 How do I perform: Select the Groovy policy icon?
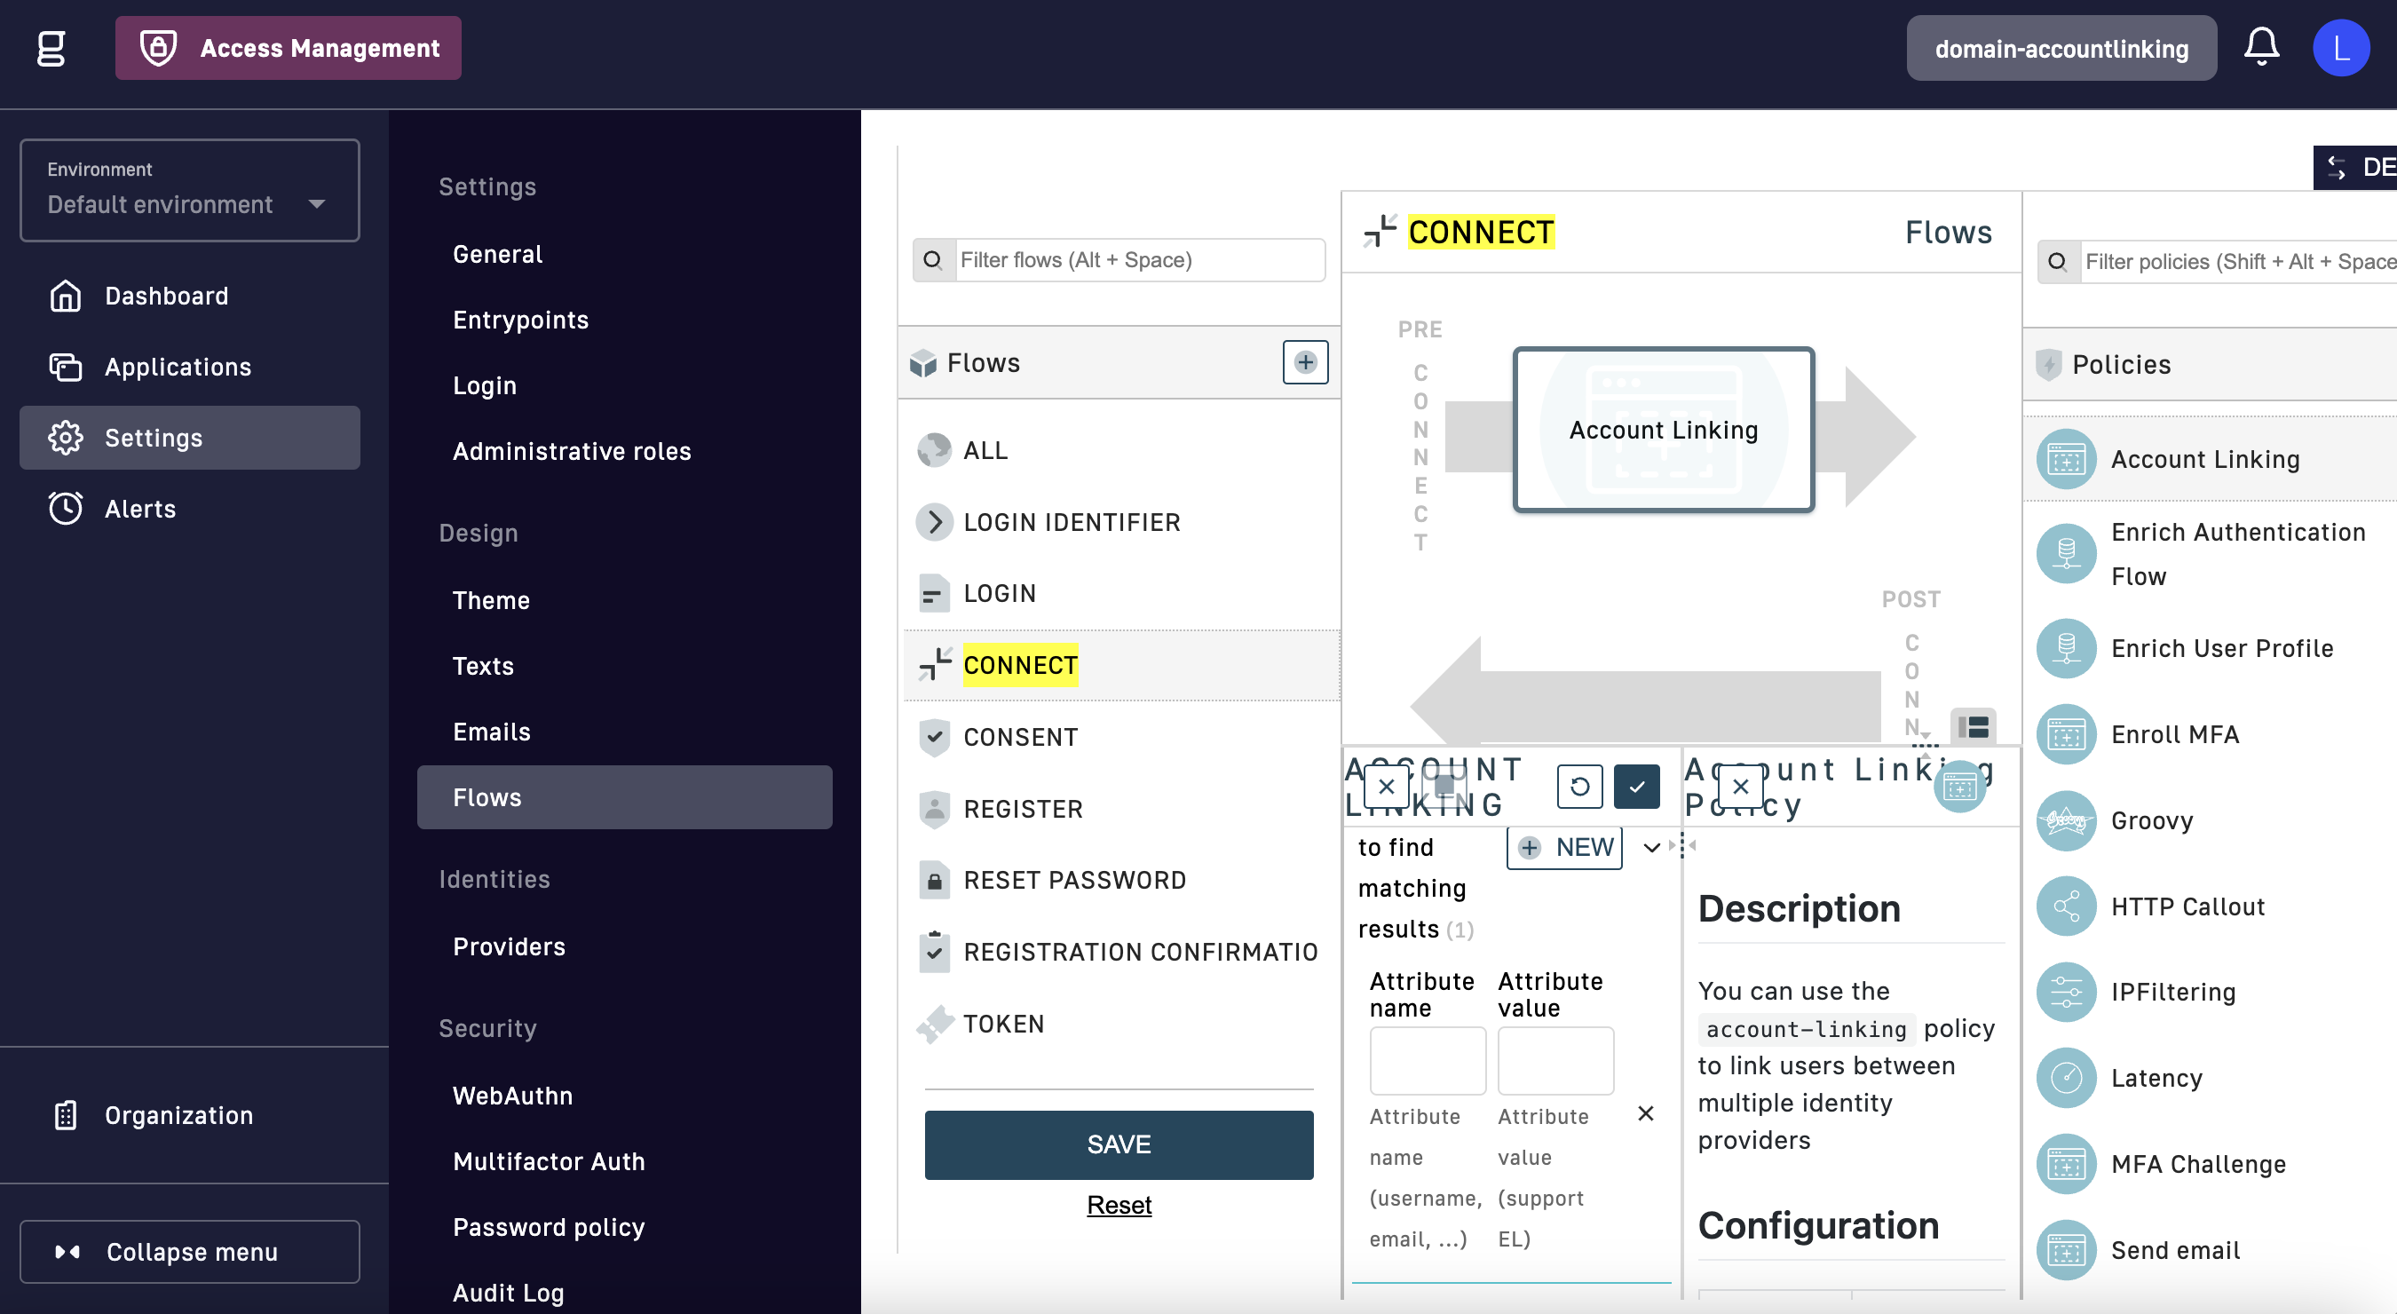(x=2065, y=819)
